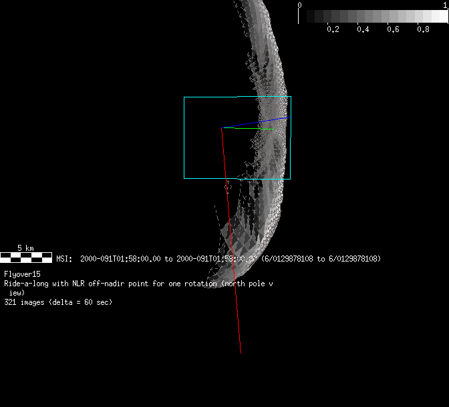The width and height of the screenshot is (449, 407).
Task: Click the 0.6 label under the color scale
Action: pyautogui.click(x=393, y=29)
